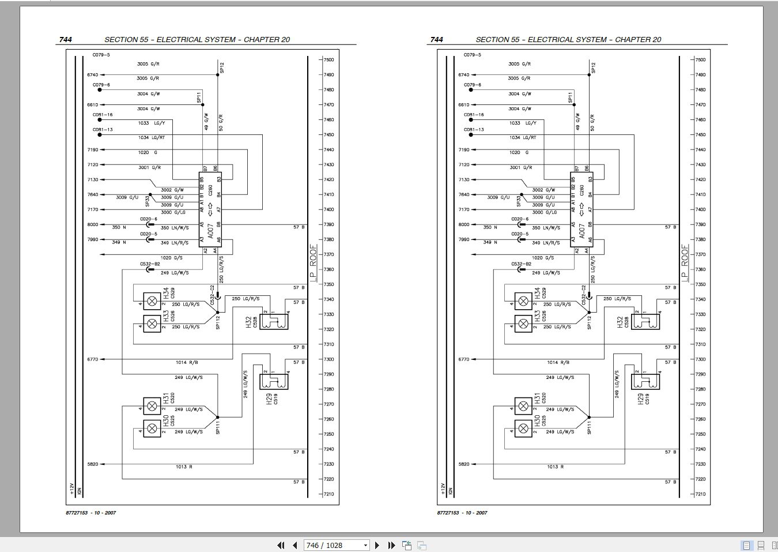The image size is (778, 552).
Task: Jump to the last page of the document
Action: coord(391,545)
